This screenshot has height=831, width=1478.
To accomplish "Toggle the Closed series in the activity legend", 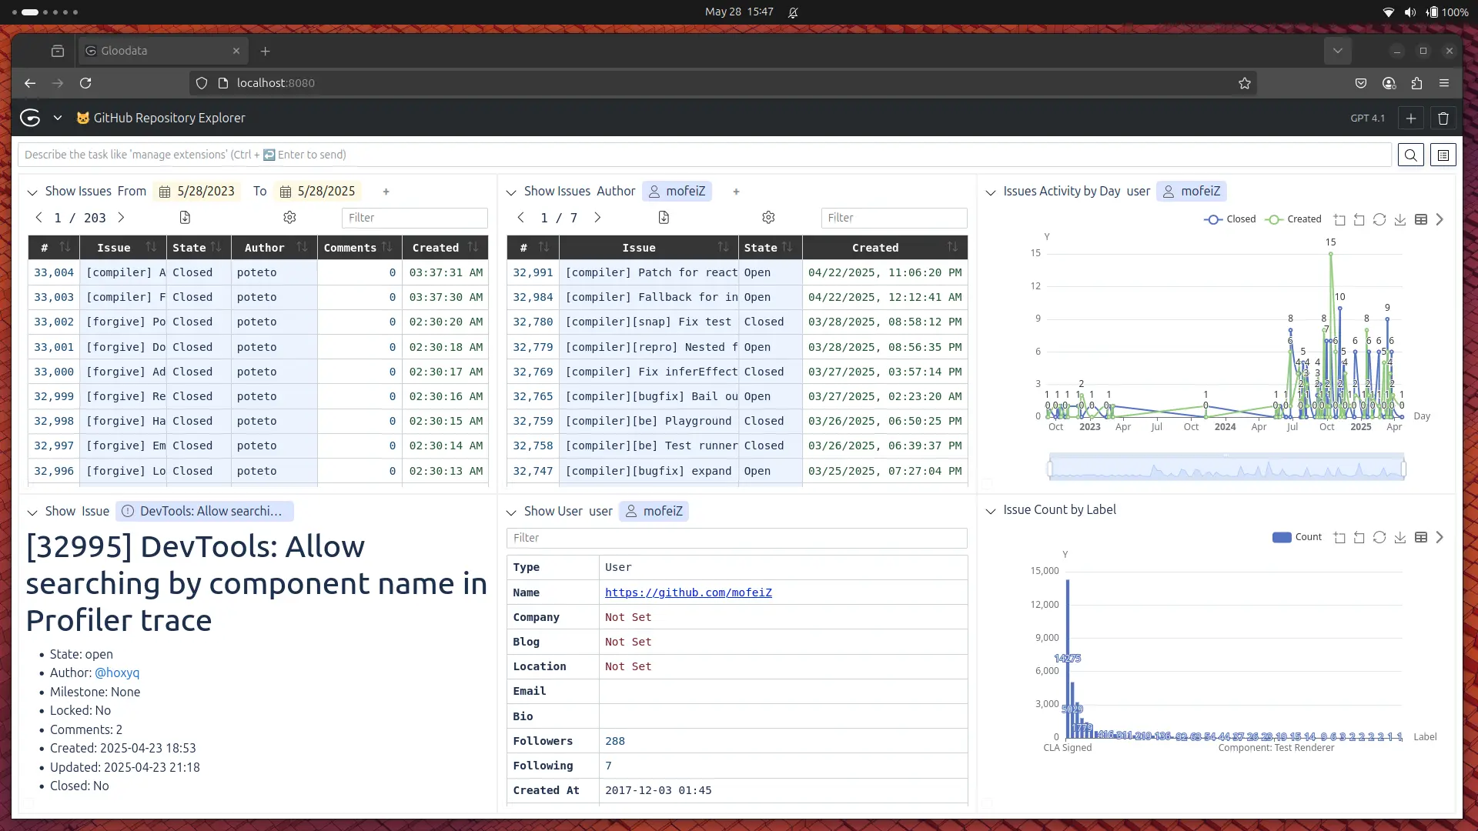I will (1230, 219).
